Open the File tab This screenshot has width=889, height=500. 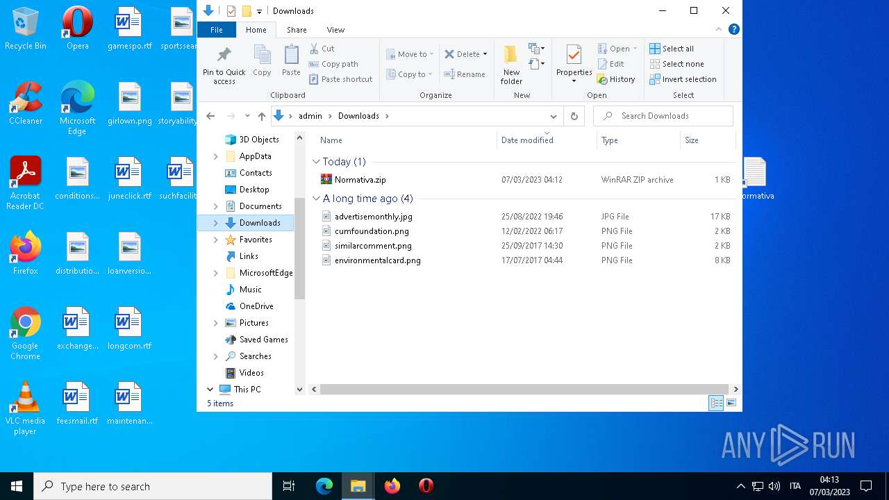coord(217,30)
